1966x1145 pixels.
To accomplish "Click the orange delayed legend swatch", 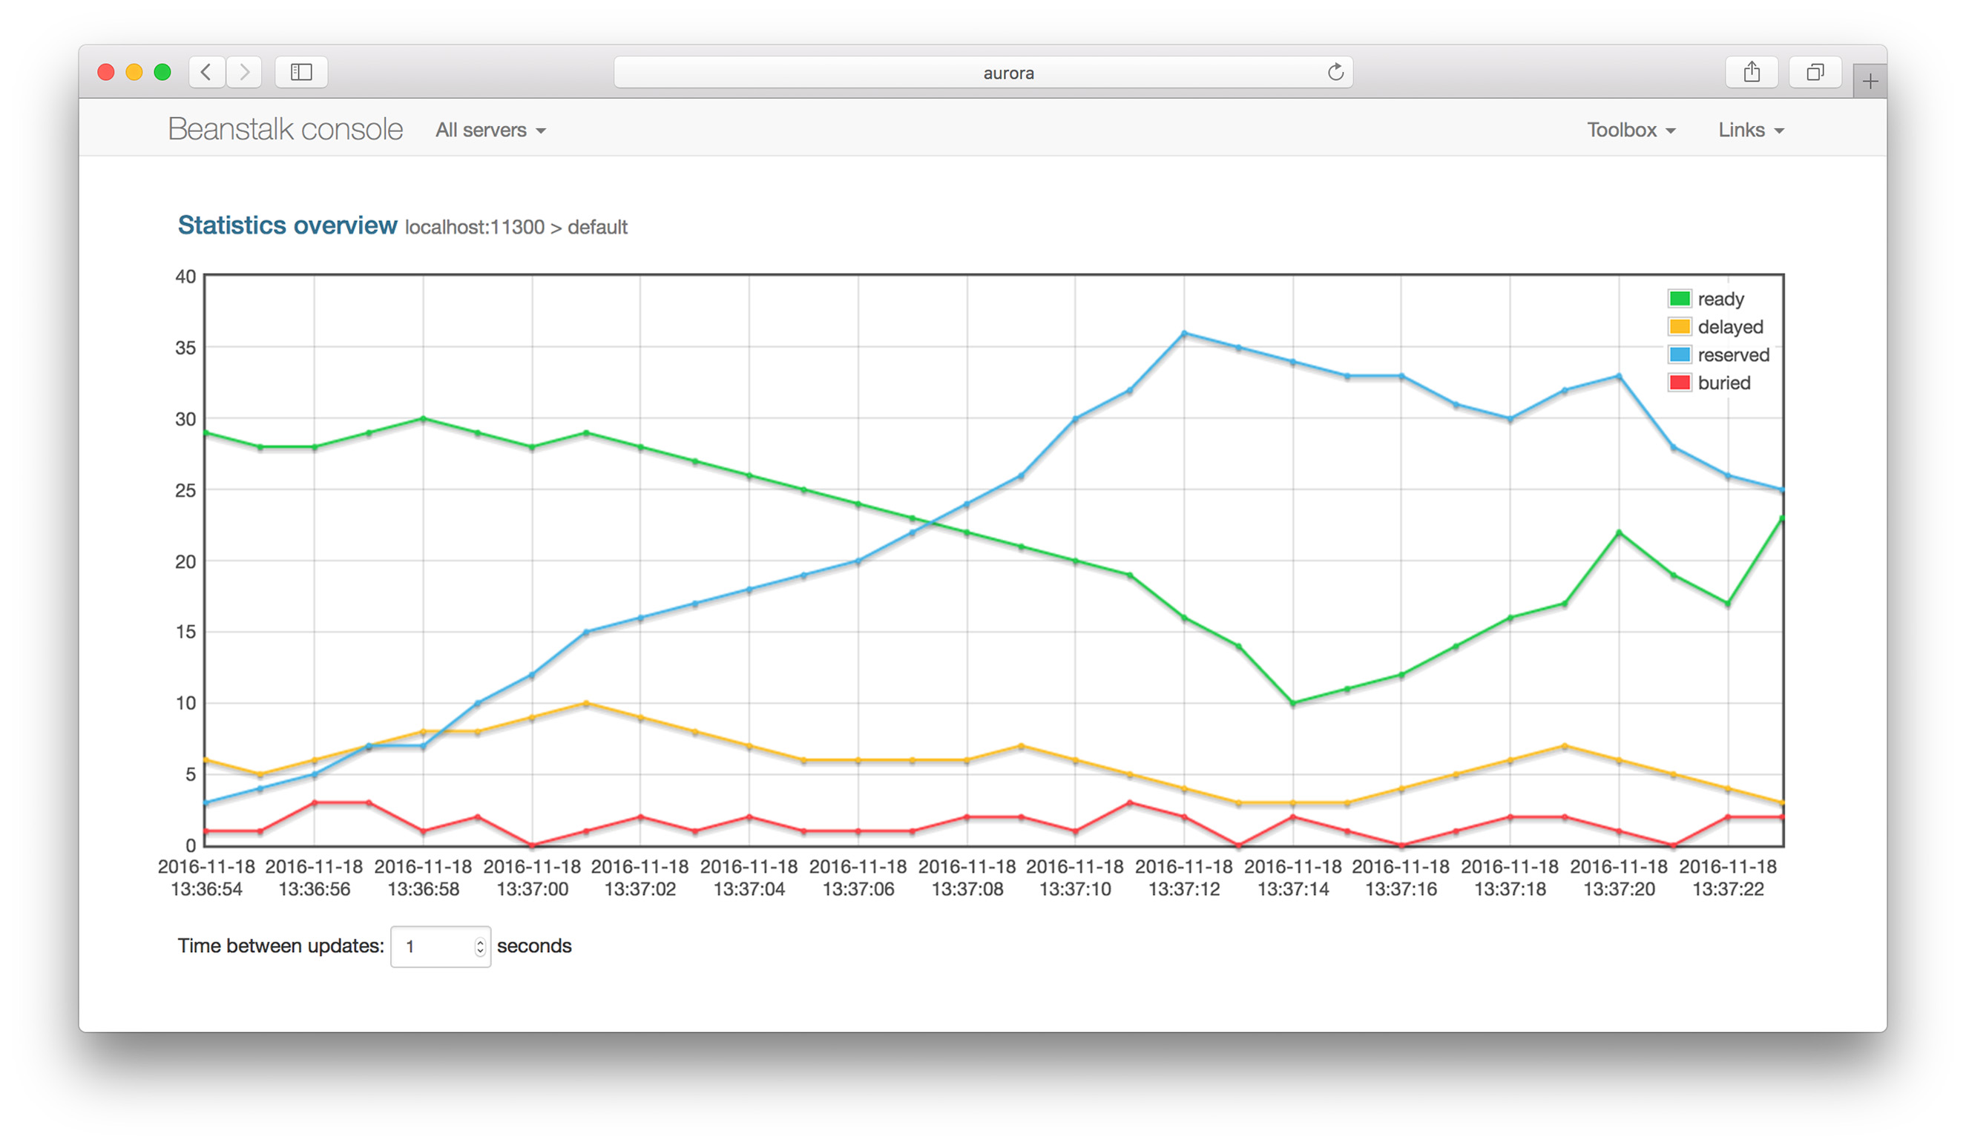I will (x=1679, y=327).
